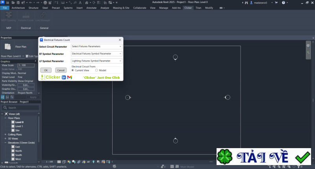Select the Current View radio button
This screenshot has width=315, height=169.
(x=73, y=70)
